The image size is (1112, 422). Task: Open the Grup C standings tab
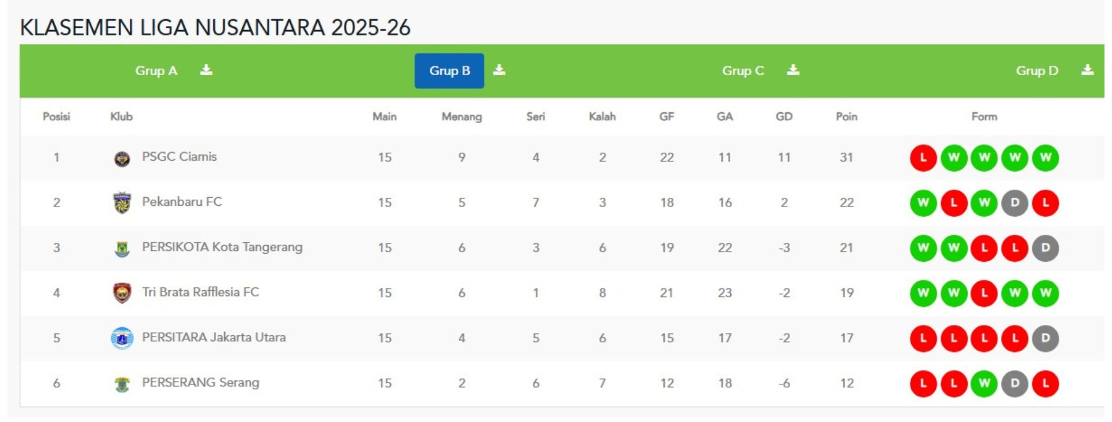[742, 71]
